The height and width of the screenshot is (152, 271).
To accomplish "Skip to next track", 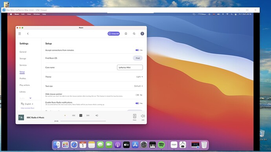I will (88, 116).
